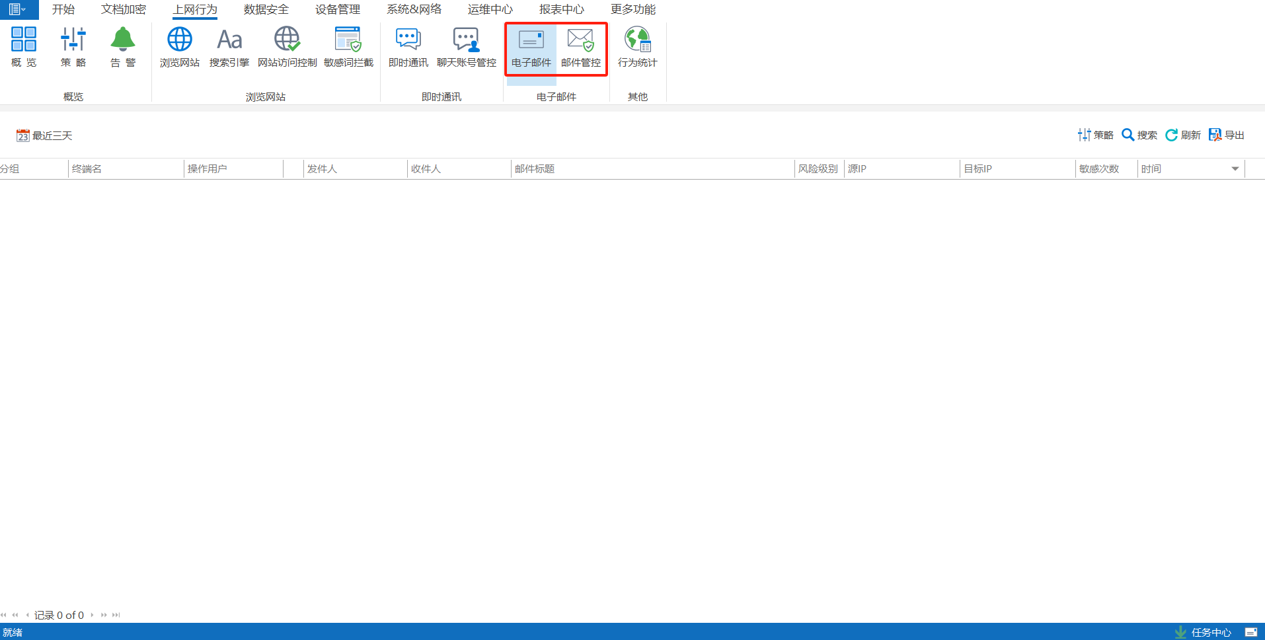This screenshot has width=1265, height=640.
Task: Sort by the 分组 column header
Action: 34,169
